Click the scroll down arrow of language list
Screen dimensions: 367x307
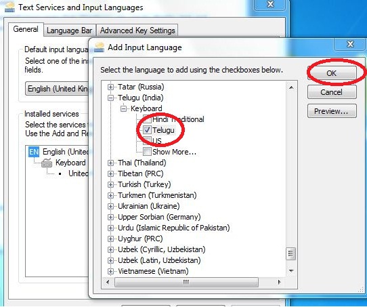(291, 270)
